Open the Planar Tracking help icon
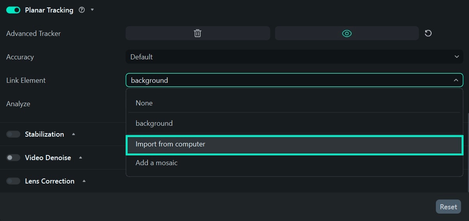Image resolution: width=469 pixels, height=221 pixels. [82, 10]
